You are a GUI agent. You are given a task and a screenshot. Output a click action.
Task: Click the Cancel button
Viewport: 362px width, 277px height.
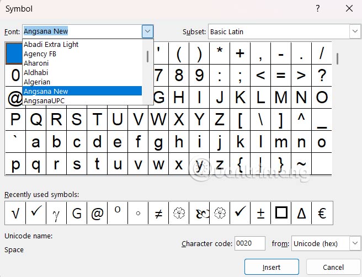(333, 267)
